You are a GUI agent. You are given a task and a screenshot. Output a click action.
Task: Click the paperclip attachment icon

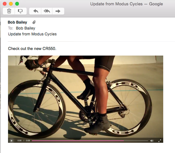click(34, 22)
